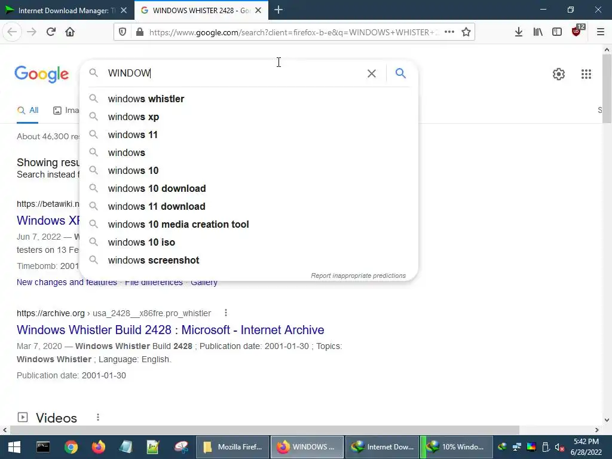Image resolution: width=612 pixels, height=459 pixels.
Task: Toggle the Firefox sidebar view
Action: coord(557,32)
